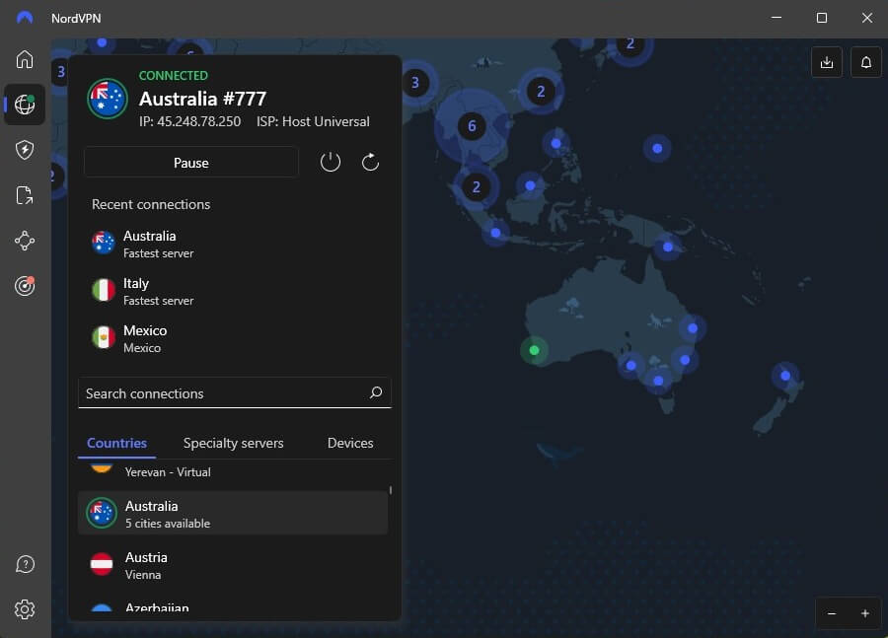This screenshot has height=638, width=888.
Task: Click the Search connections field
Action: click(235, 392)
